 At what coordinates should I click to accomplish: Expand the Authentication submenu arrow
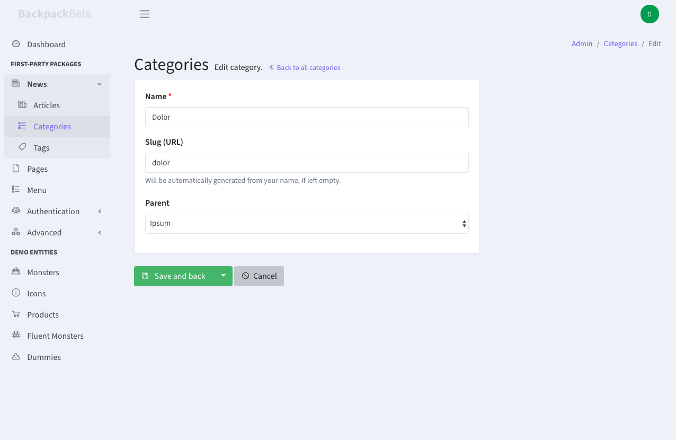coord(100,212)
